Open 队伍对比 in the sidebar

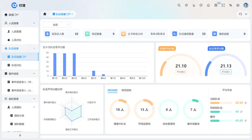(x=16, y=65)
